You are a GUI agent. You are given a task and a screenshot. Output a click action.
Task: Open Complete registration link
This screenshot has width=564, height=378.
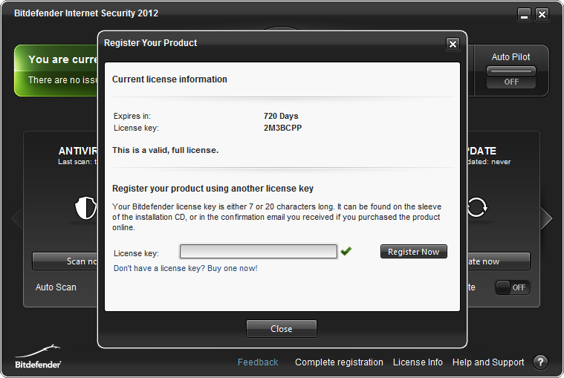(x=339, y=362)
